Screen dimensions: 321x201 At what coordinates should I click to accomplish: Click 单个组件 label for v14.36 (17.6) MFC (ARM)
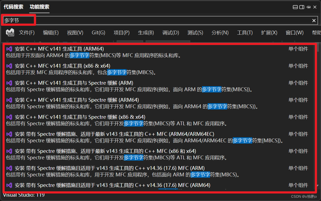coord(298,168)
